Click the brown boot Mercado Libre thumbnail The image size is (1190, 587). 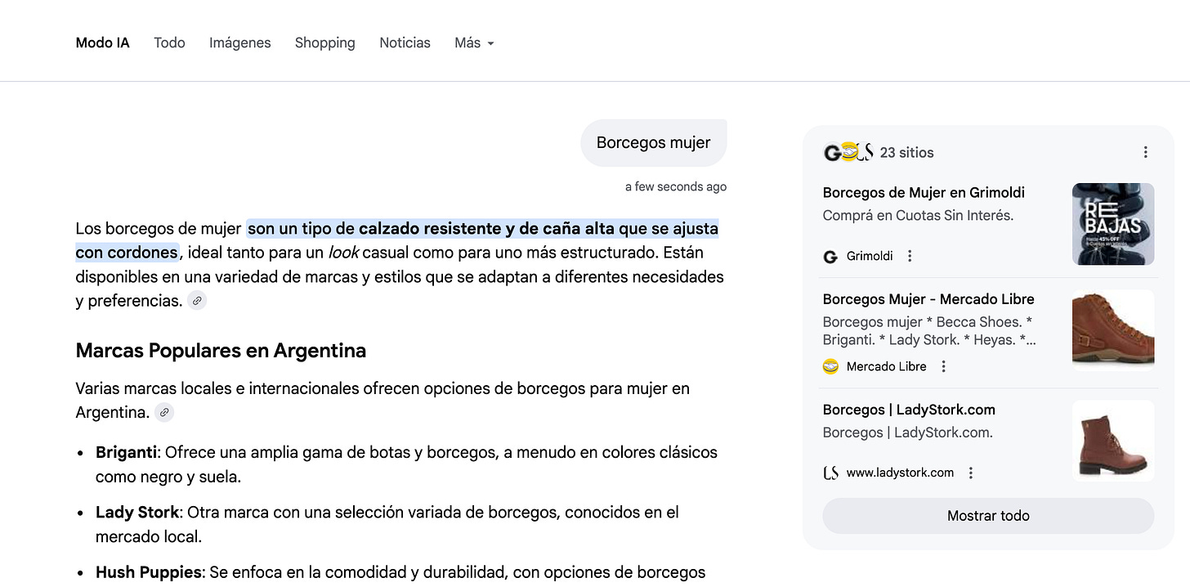1113,330
